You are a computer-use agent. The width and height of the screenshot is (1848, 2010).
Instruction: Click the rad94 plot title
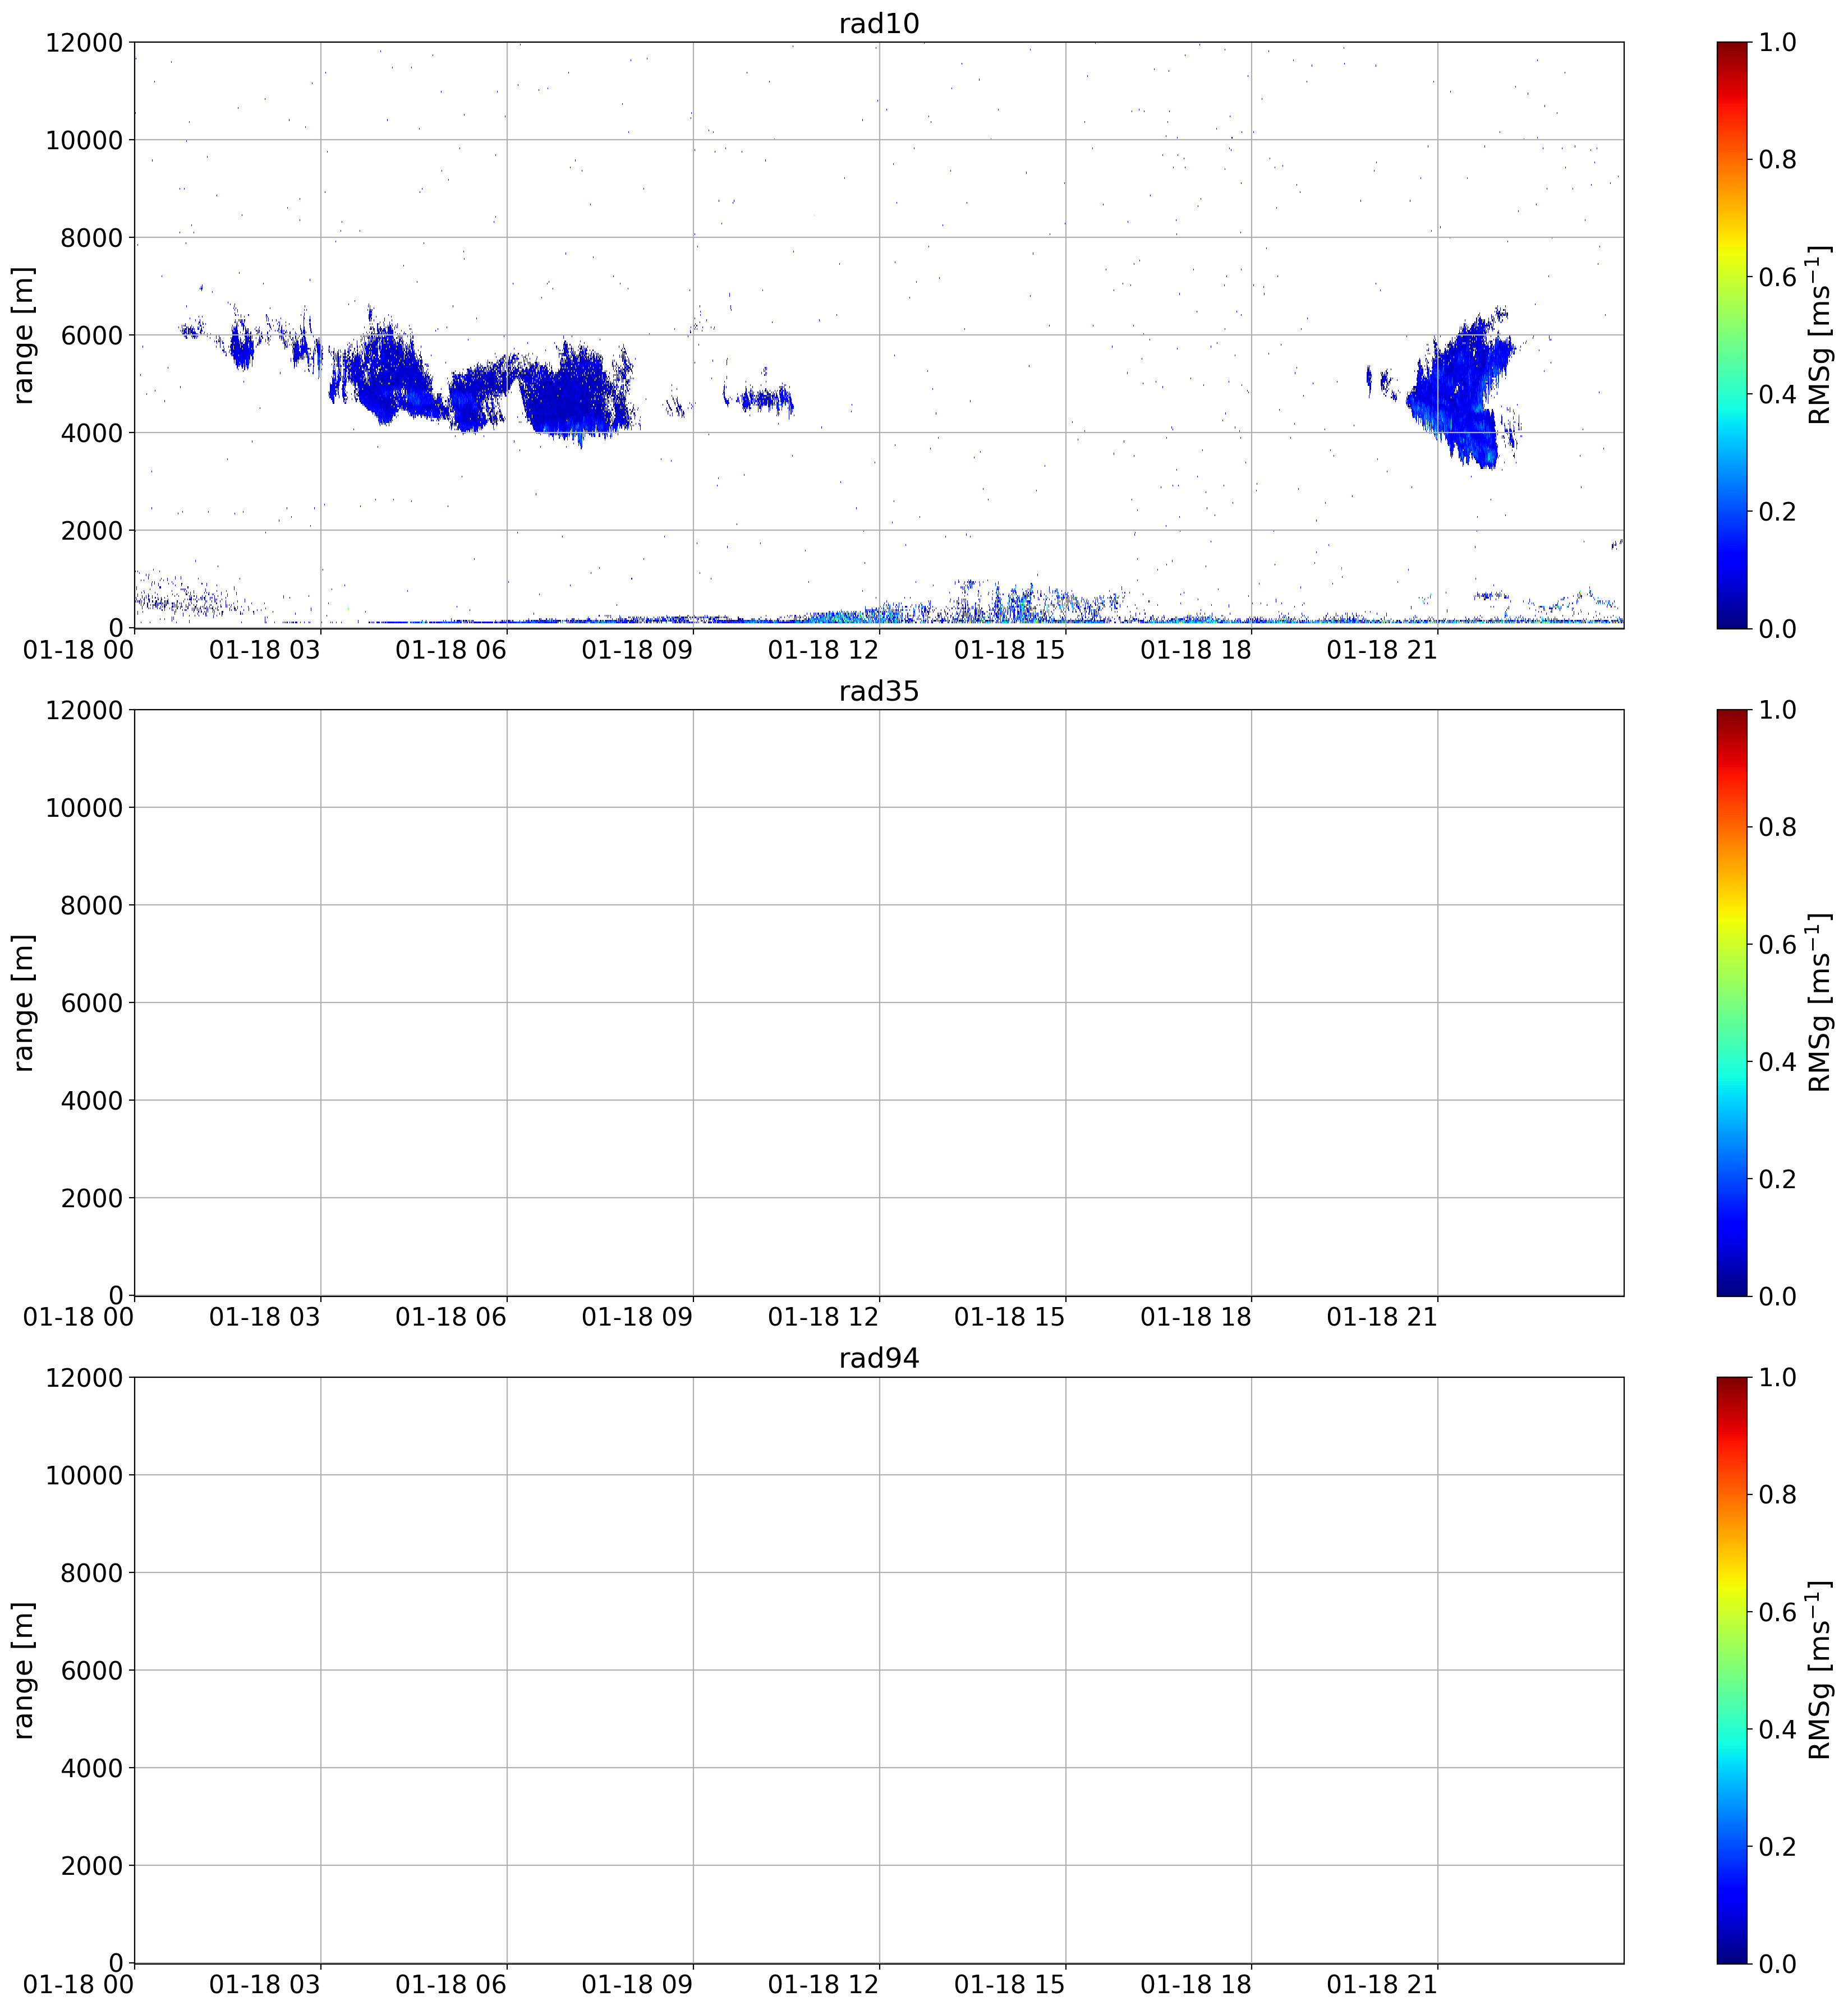(x=878, y=1358)
